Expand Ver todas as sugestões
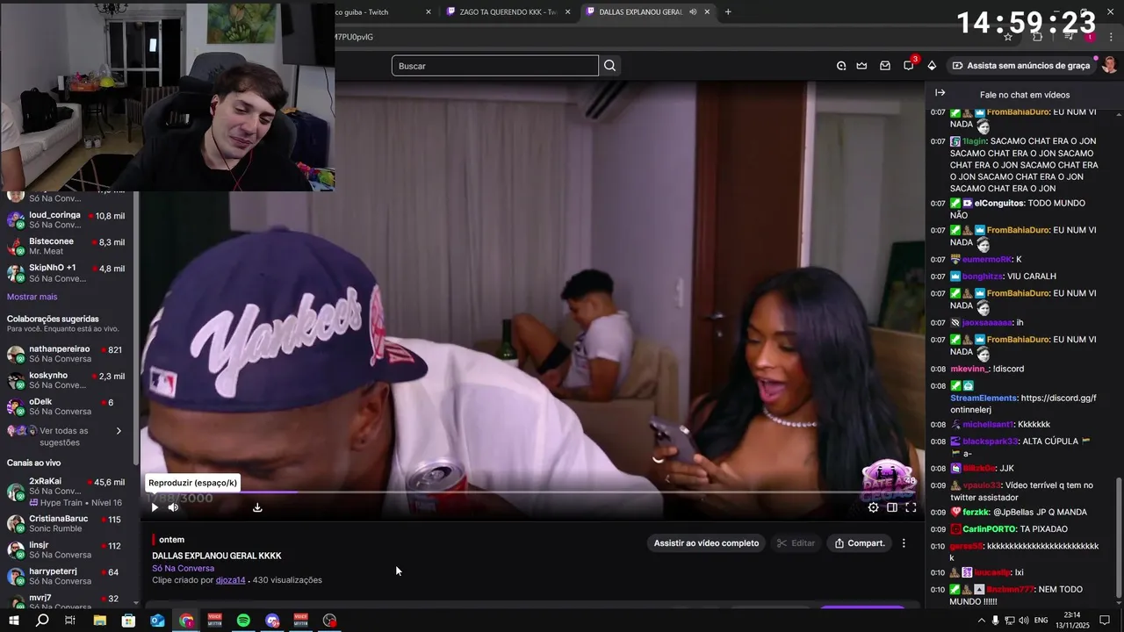Screen dimensions: 1124x632 66,436
